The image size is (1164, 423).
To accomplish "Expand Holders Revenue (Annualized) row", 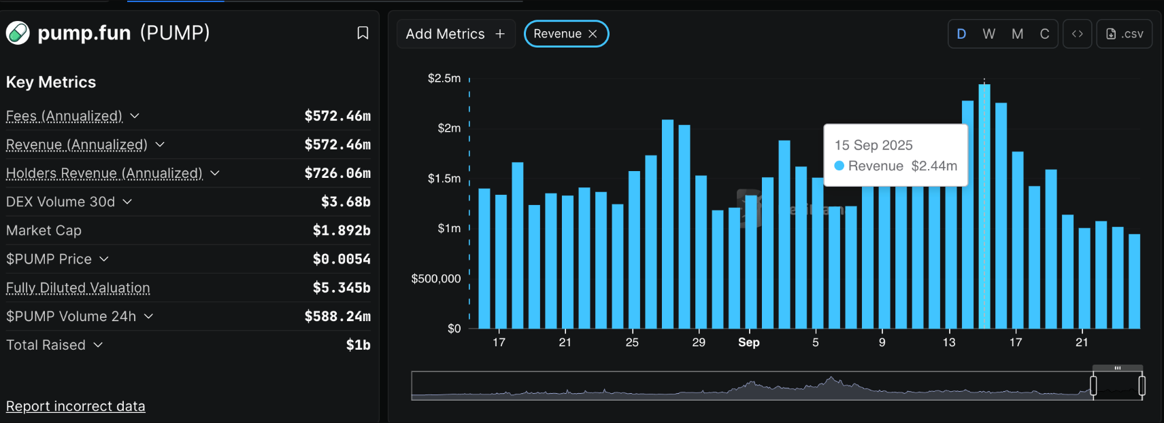I will [215, 173].
